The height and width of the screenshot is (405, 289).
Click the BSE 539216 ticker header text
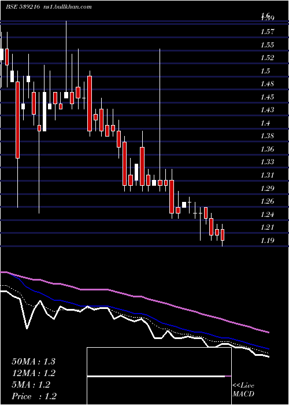click(23, 7)
